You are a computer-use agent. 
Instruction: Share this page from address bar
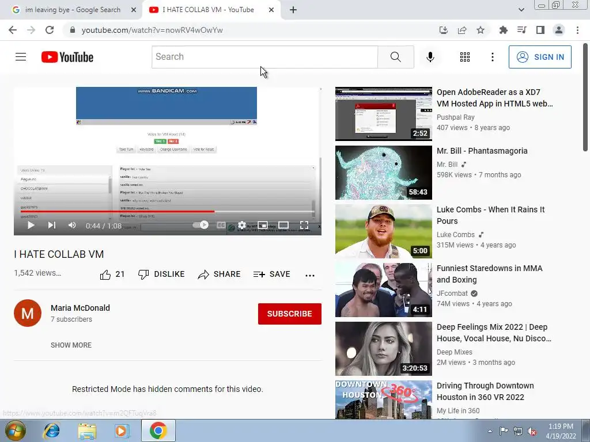pos(462,30)
